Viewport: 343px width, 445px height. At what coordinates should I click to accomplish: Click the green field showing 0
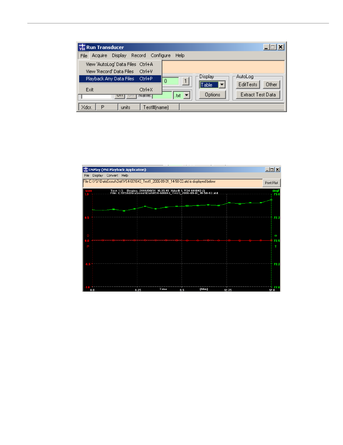pyautogui.click(x=170, y=81)
